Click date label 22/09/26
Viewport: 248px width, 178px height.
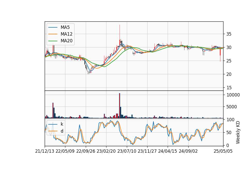86,151
